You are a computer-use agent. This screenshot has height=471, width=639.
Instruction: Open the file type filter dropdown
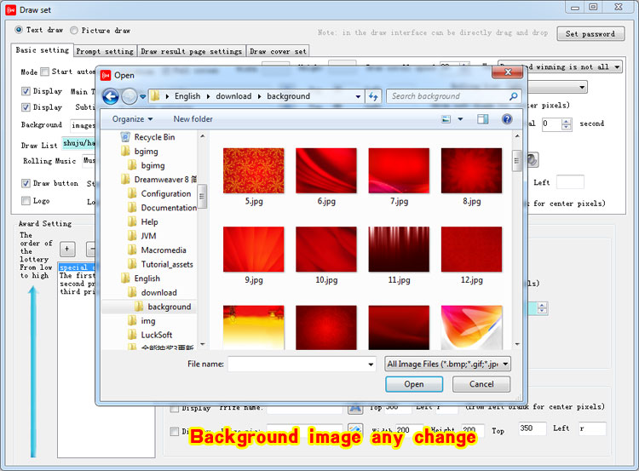(x=448, y=364)
